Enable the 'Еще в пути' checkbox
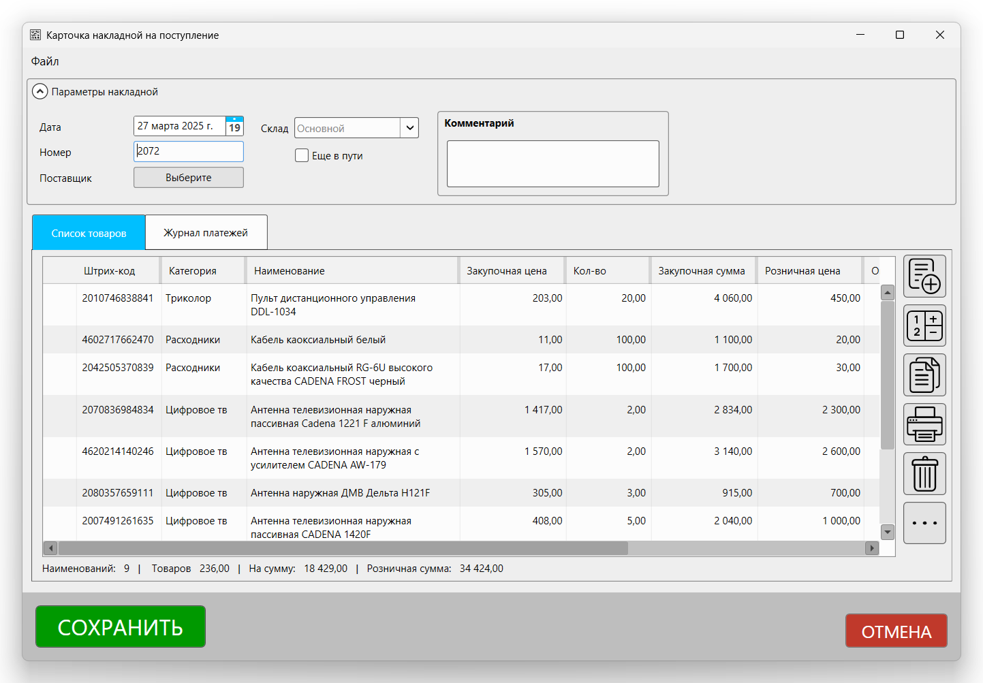This screenshot has width=983, height=683. (x=302, y=156)
